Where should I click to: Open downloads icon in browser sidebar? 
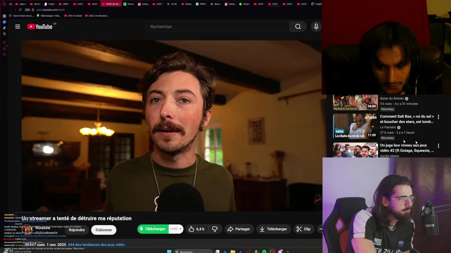coord(4,48)
